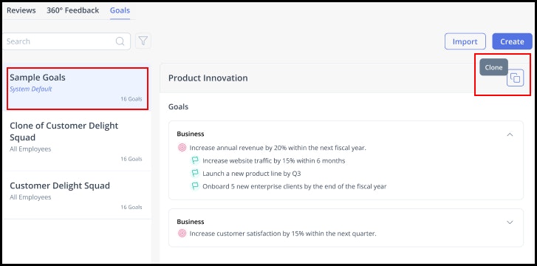Switch to the Reviews tab
The image size is (537, 266).
coord(21,10)
